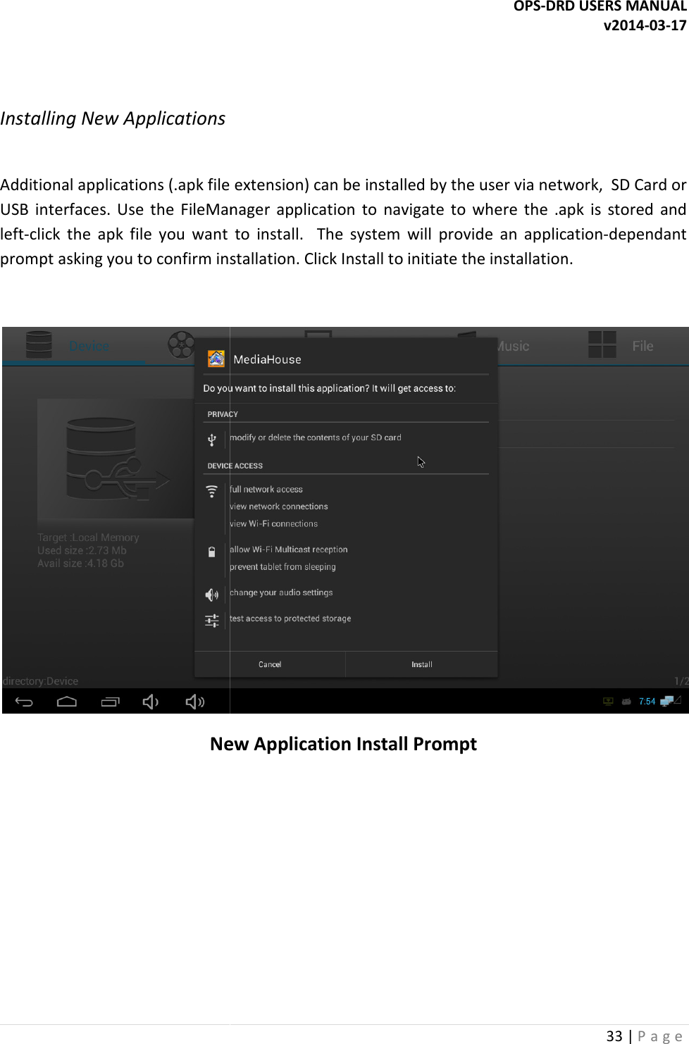Click the Wi-Fi network access permission icon
Screen dimensions: 689x1044
click(211, 491)
